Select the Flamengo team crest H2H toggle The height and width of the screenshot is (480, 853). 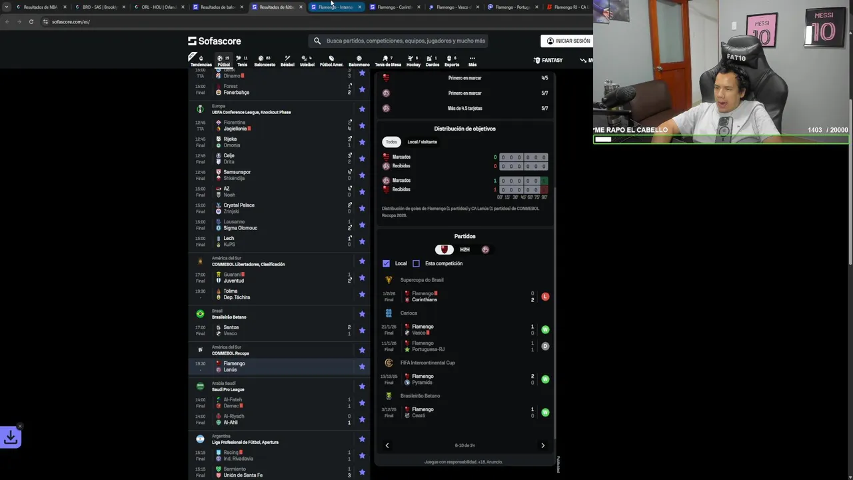click(444, 249)
